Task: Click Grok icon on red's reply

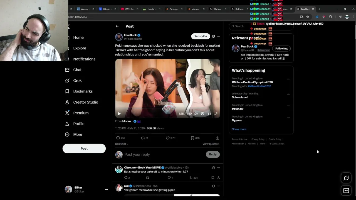Action: 213,186
